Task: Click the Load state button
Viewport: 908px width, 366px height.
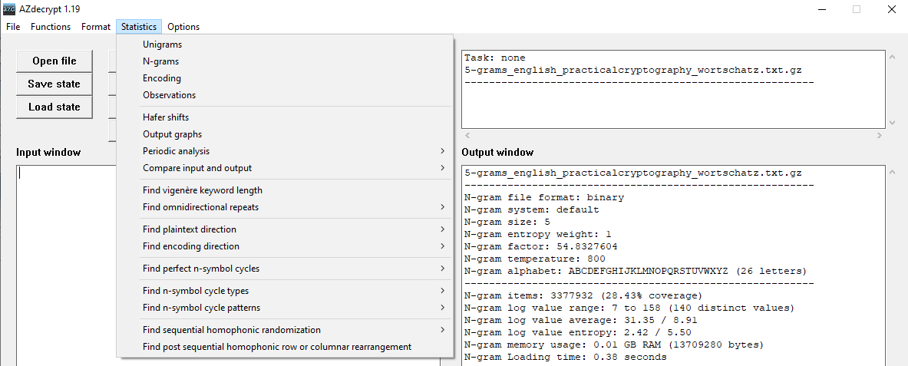Action: 54,107
